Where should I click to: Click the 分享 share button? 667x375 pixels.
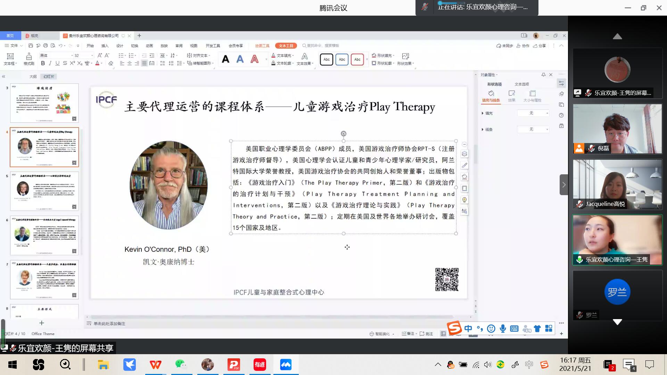pos(540,45)
